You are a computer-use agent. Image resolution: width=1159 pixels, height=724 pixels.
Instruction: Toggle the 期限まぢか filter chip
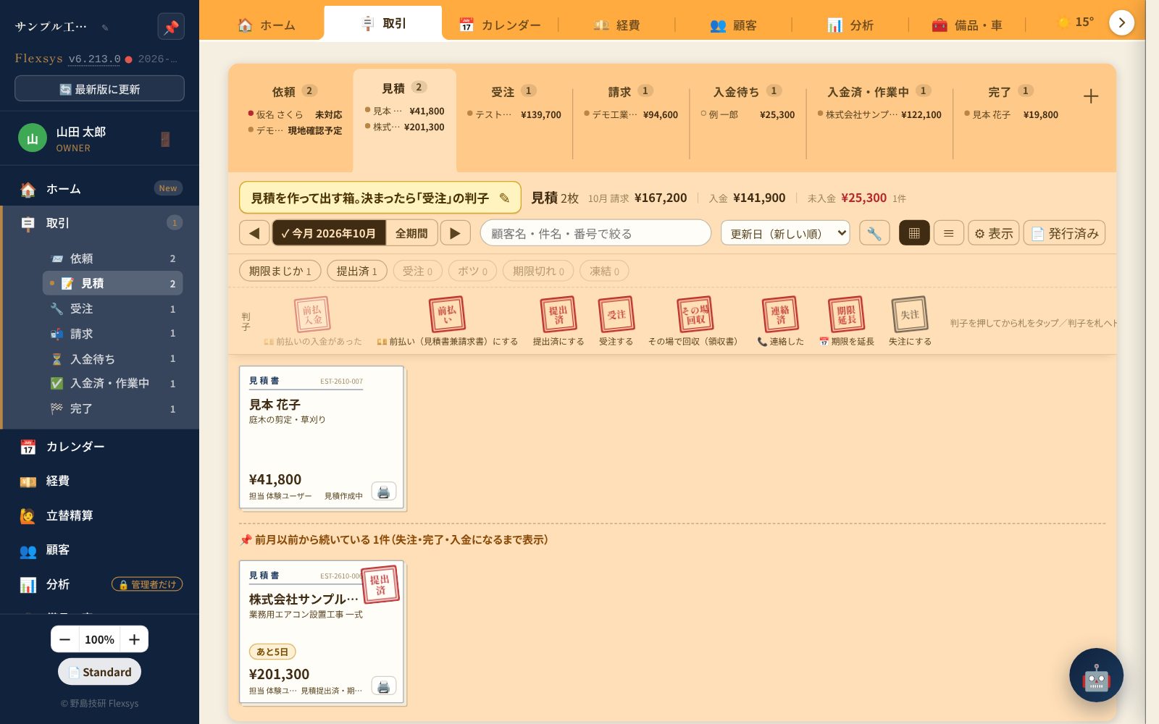[280, 271]
